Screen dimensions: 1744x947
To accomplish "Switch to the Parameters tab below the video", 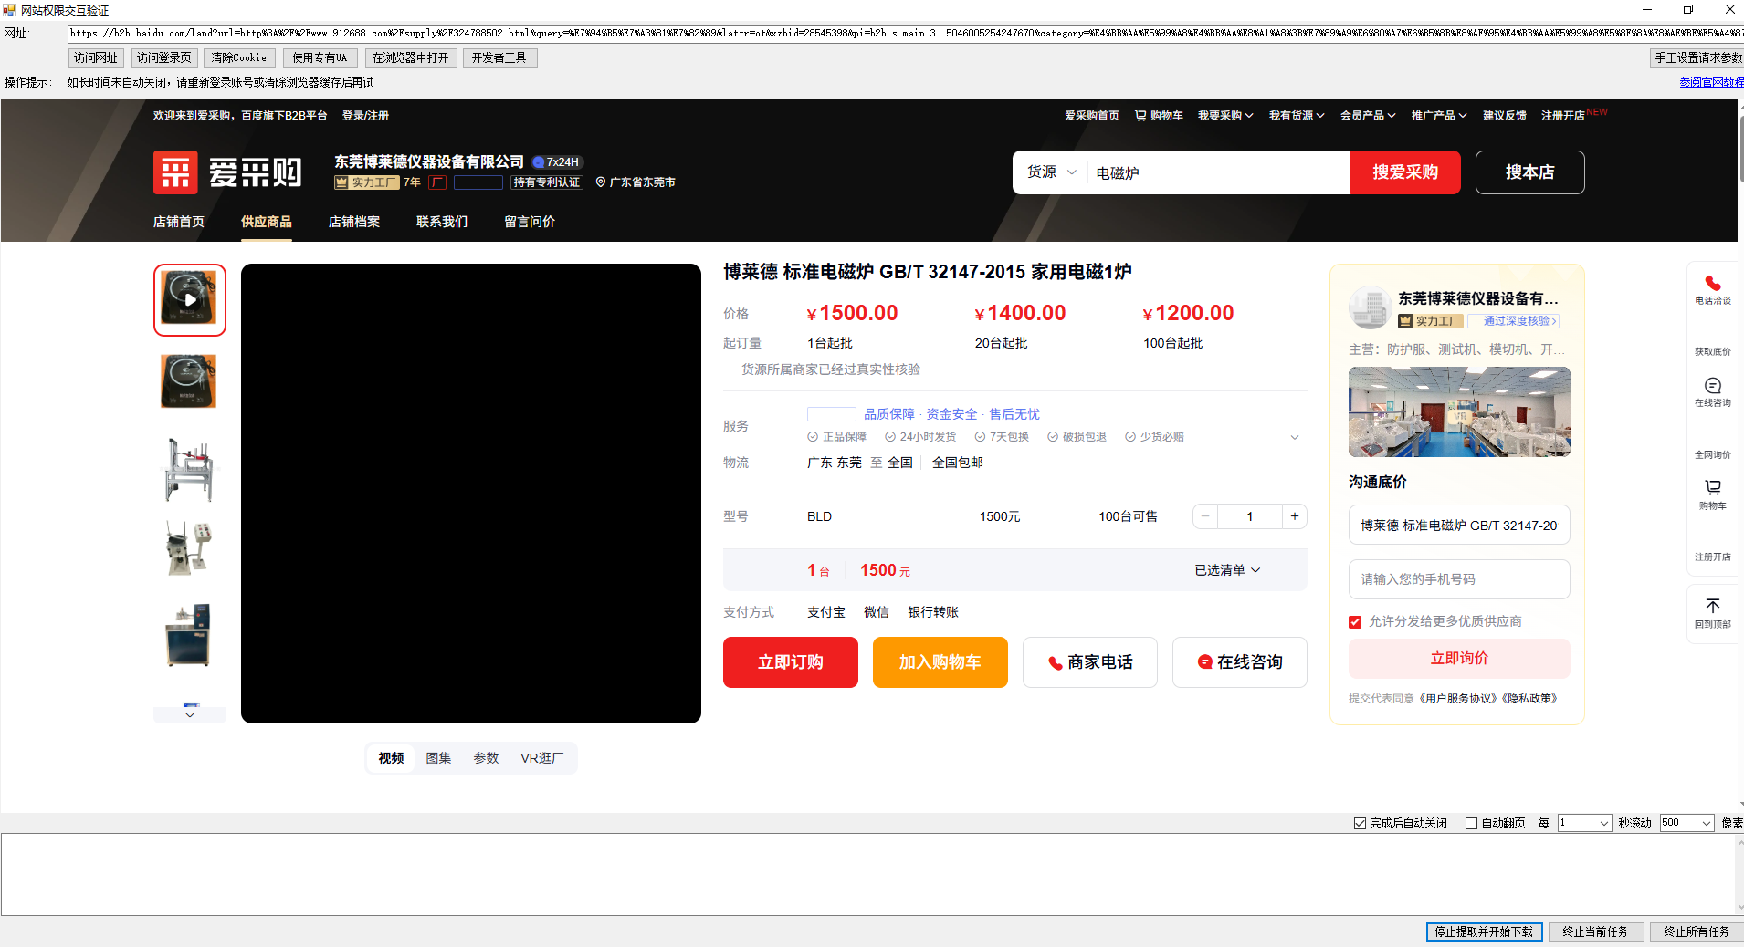I will (486, 758).
